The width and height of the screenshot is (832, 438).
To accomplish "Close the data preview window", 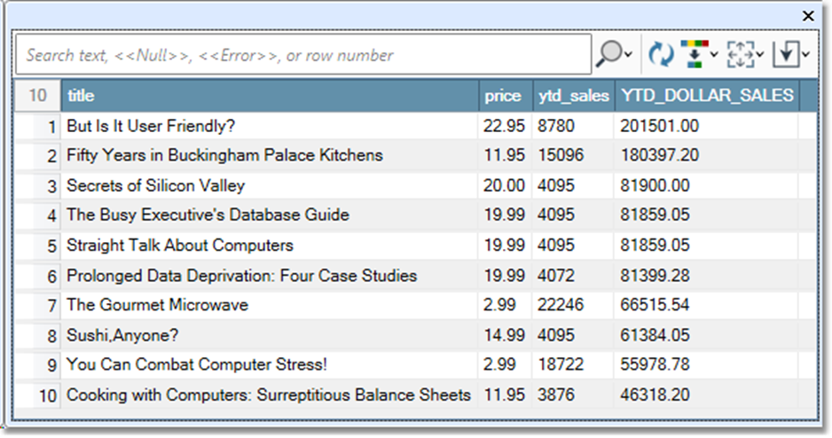I will 808,16.
